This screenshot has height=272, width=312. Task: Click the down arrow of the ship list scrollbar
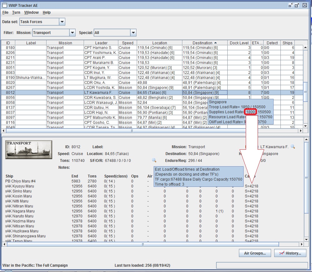tap(306, 239)
